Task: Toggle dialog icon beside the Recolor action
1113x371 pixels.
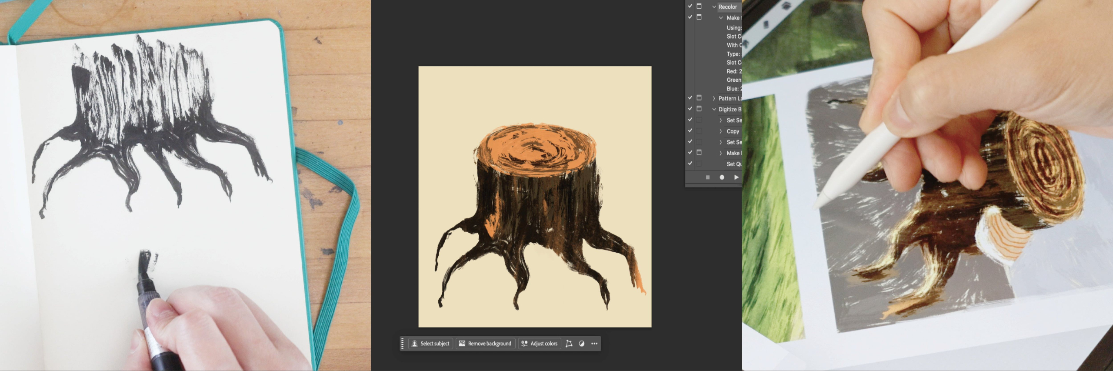Action: 699,6
